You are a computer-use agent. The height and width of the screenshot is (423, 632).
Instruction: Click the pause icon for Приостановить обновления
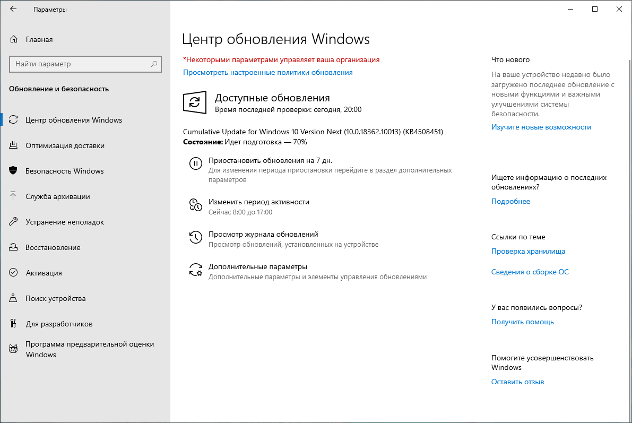196,163
